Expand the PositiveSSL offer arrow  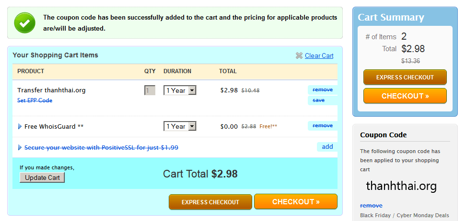pos(20,148)
